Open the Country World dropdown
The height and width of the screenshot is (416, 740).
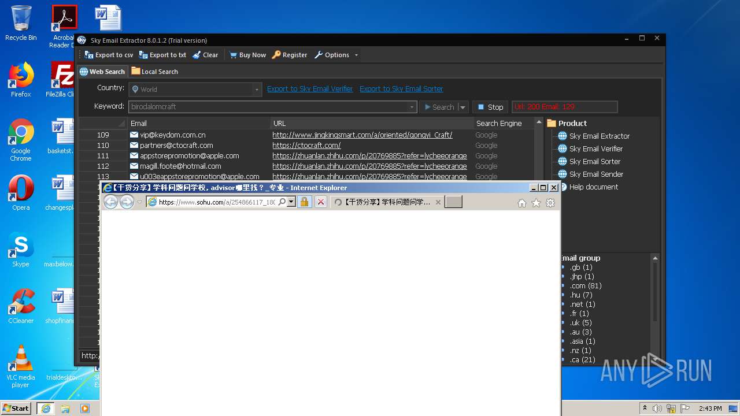(x=195, y=90)
